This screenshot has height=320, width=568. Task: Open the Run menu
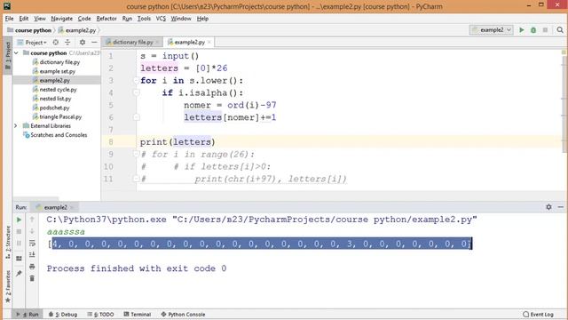pos(127,19)
